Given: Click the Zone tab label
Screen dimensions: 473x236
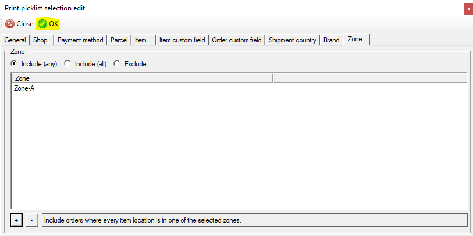Looking at the screenshot, I should point(355,40).
